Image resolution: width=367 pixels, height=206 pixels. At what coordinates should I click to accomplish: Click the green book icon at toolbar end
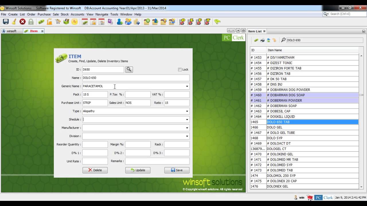coord(217,21)
